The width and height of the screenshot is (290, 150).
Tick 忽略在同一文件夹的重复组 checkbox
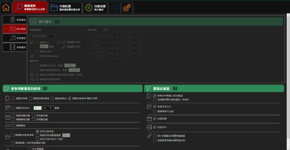(13, 143)
